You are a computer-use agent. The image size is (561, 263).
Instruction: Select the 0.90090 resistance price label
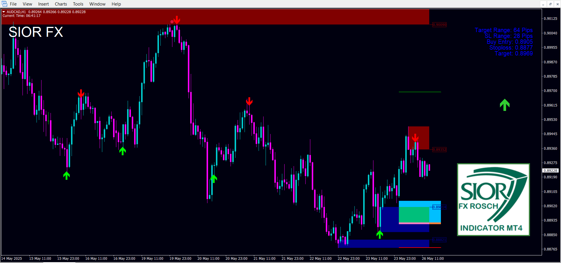click(x=439, y=25)
